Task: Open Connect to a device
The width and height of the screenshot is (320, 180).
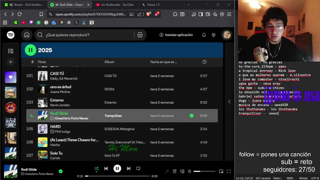Action: click(182, 171)
